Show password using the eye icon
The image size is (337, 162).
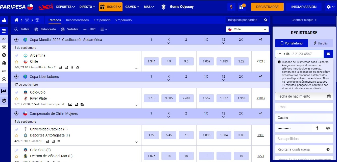point(328,128)
